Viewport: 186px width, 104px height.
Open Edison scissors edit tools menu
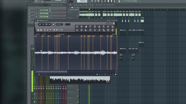(45, 30)
